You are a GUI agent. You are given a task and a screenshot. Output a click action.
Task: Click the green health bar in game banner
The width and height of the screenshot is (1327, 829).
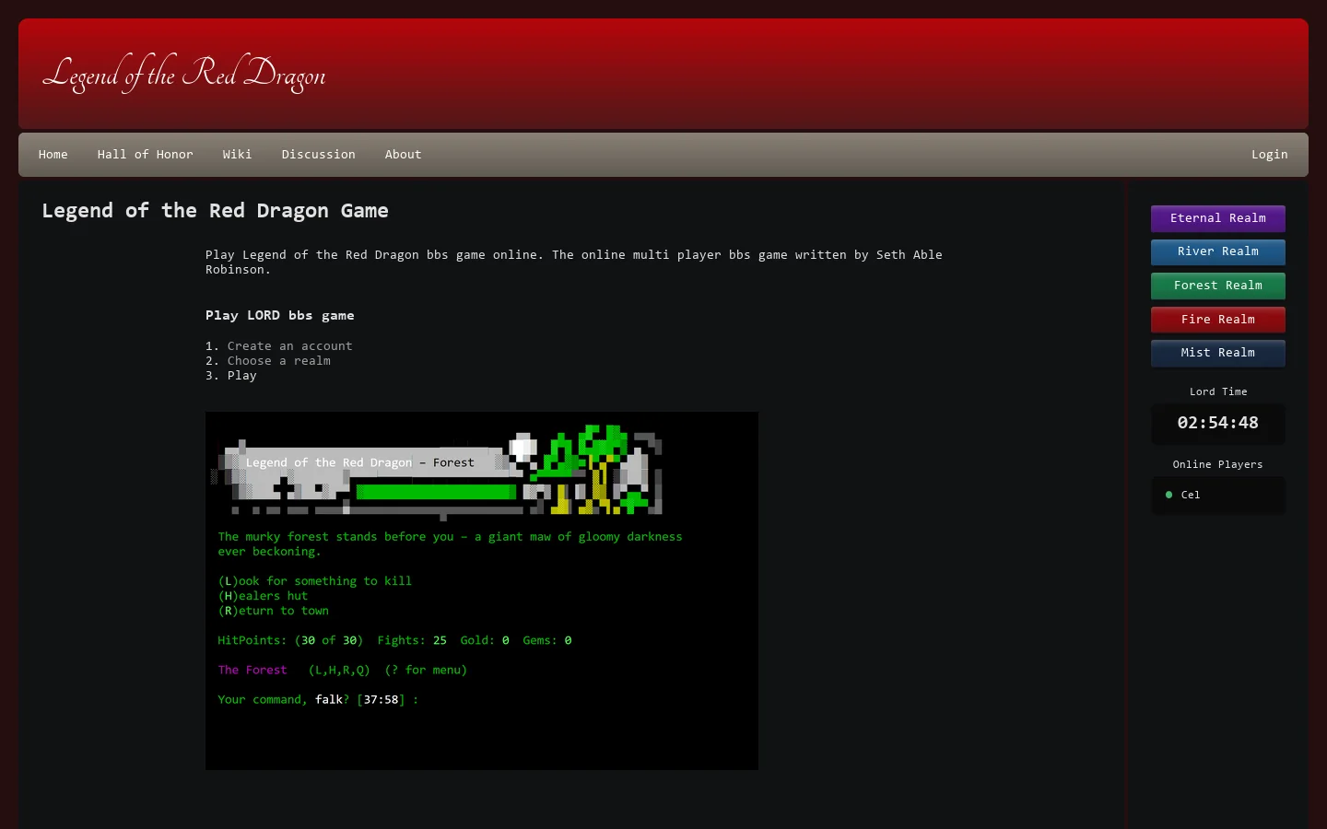[437, 492]
